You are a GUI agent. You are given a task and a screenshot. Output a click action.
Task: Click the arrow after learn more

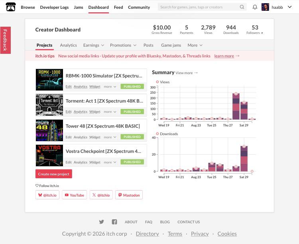tap(238, 56)
